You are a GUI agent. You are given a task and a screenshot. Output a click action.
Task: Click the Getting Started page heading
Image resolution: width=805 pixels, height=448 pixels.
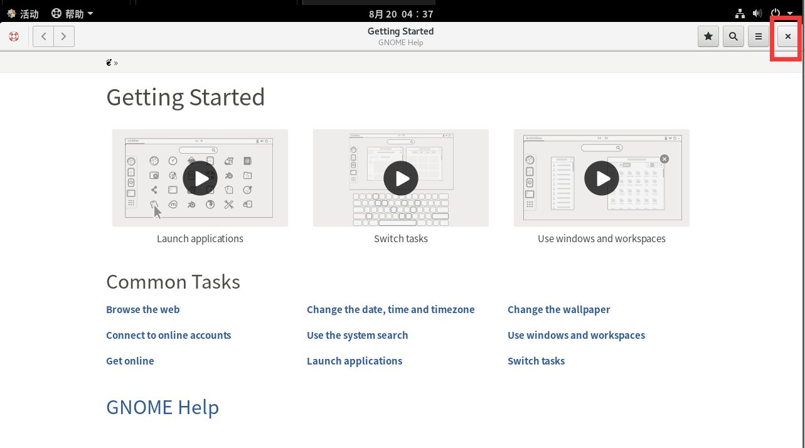(186, 97)
